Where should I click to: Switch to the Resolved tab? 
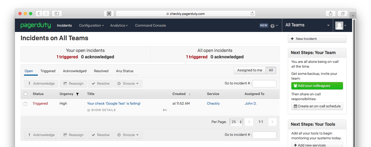point(101,71)
